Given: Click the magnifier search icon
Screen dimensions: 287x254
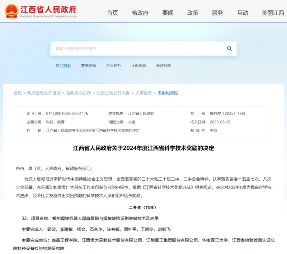Looking at the screenshot, I should [230, 49].
